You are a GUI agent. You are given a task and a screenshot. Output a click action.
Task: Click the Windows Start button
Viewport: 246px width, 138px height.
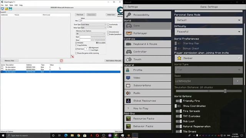(x=3, y=135)
